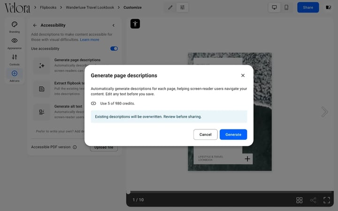The image size is (338, 211).
Task: Open the Branding tab
Action: pos(15,27)
